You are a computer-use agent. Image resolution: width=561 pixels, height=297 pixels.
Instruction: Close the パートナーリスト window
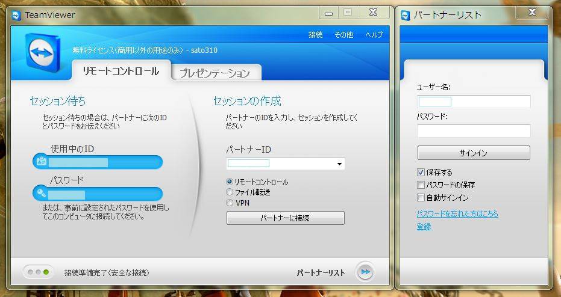pos(532,13)
